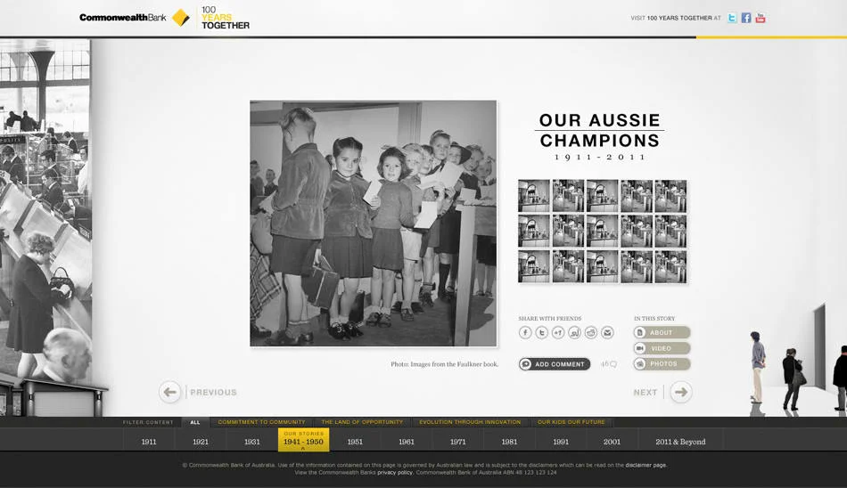Filter by The Land of Opportunity
Image resolution: width=847 pixels, height=488 pixels.
[362, 422]
